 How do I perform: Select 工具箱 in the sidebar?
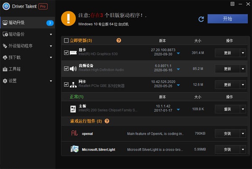pyautogui.click(x=28, y=69)
